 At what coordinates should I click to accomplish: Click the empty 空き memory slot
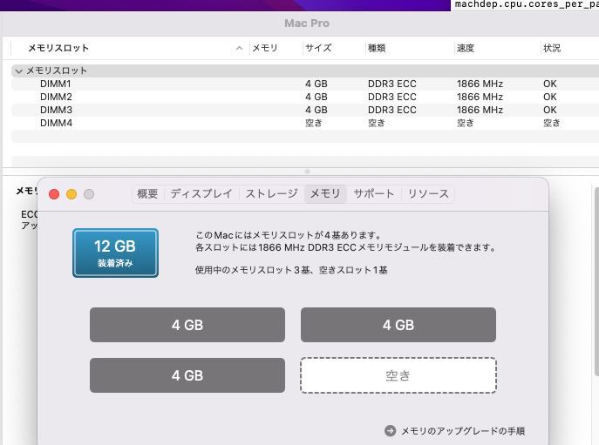(398, 375)
